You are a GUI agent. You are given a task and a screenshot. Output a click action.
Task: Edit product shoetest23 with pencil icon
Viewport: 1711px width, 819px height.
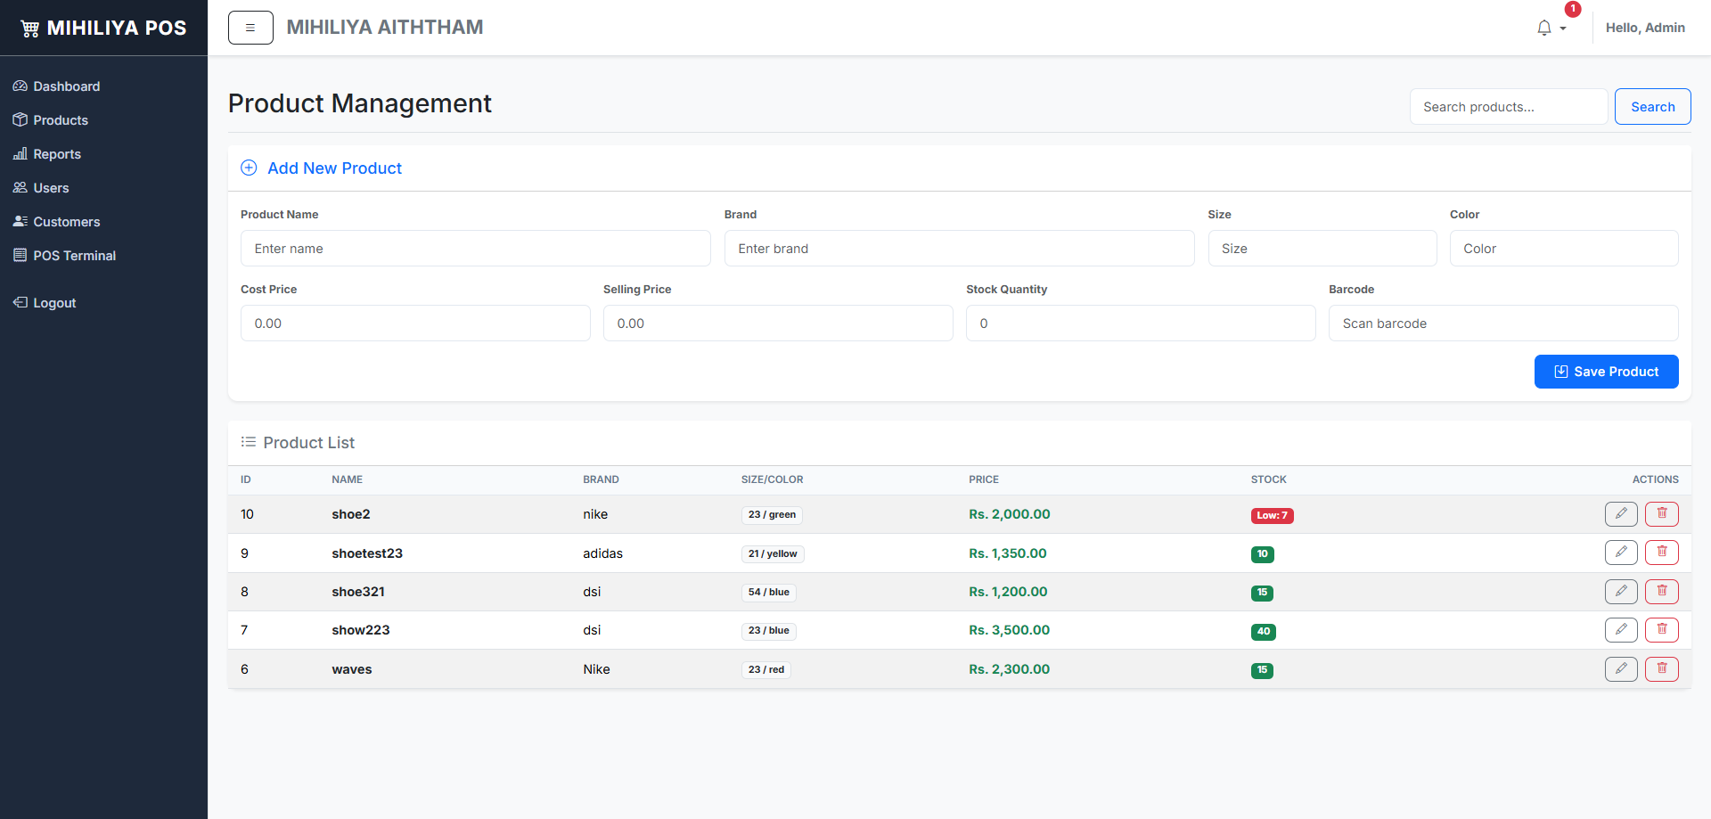[x=1621, y=553]
